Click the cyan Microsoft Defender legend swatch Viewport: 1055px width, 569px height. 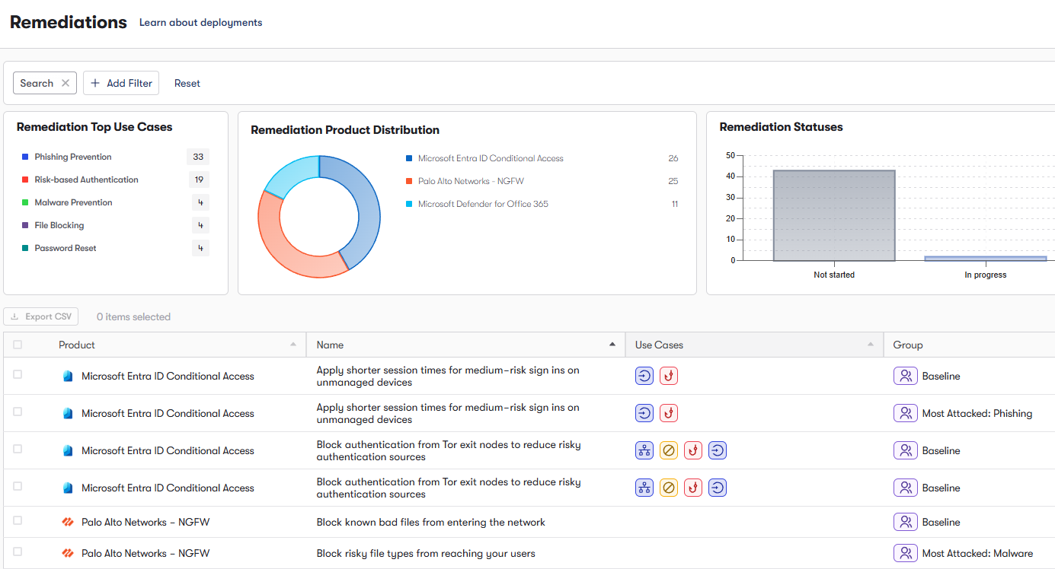pyautogui.click(x=409, y=204)
